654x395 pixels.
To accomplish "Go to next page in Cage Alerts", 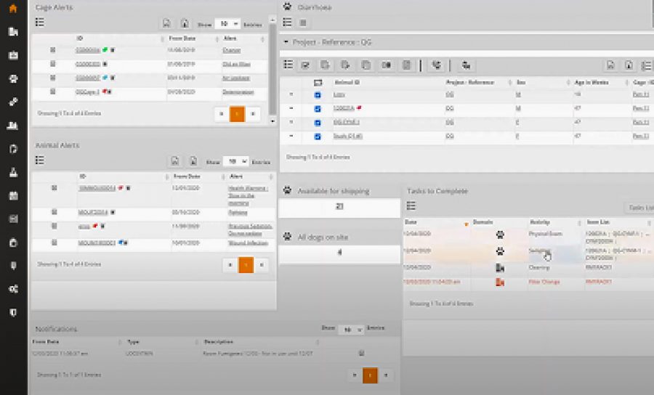I will click(252, 114).
